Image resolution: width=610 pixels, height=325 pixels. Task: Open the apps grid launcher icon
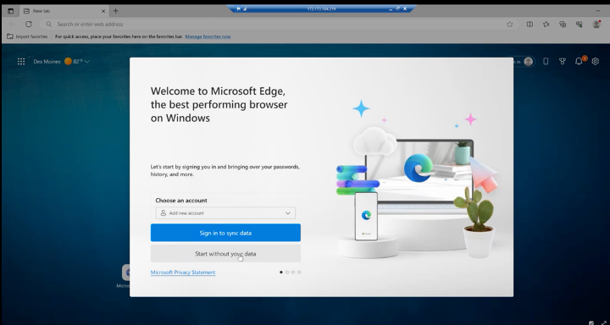click(x=21, y=62)
